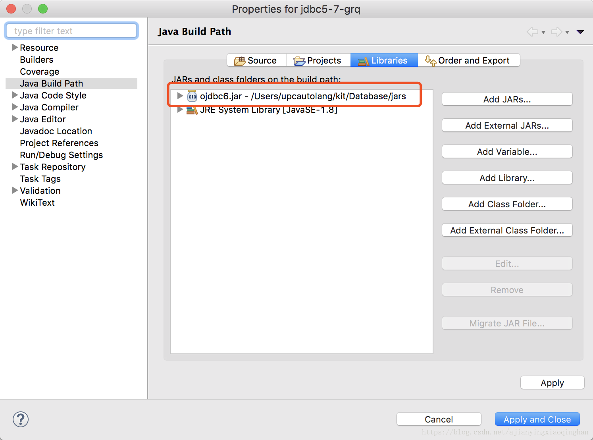
Task: Expand the Task Repository node
Action: (15, 166)
